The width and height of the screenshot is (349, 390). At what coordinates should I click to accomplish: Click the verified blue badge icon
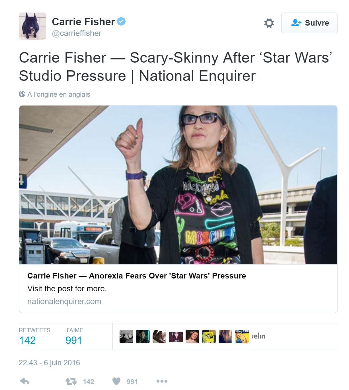tap(122, 21)
